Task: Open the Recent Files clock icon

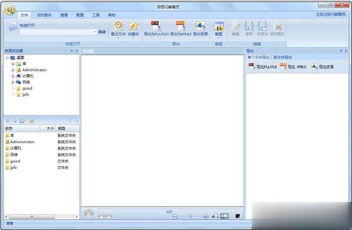Action: pyautogui.click(x=118, y=26)
